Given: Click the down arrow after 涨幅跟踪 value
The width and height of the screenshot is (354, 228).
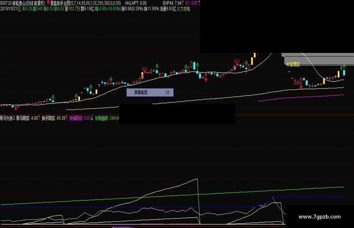Looking at the screenshot, I should click(92, 118).
